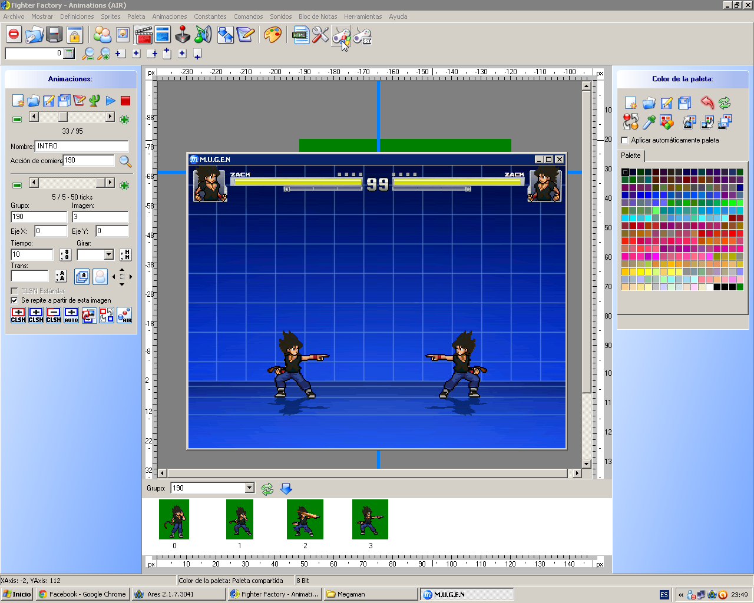Open Megaman folder from taskbar
The width and height of the screenshot is (754, 603).
click(x=370, y=594)
